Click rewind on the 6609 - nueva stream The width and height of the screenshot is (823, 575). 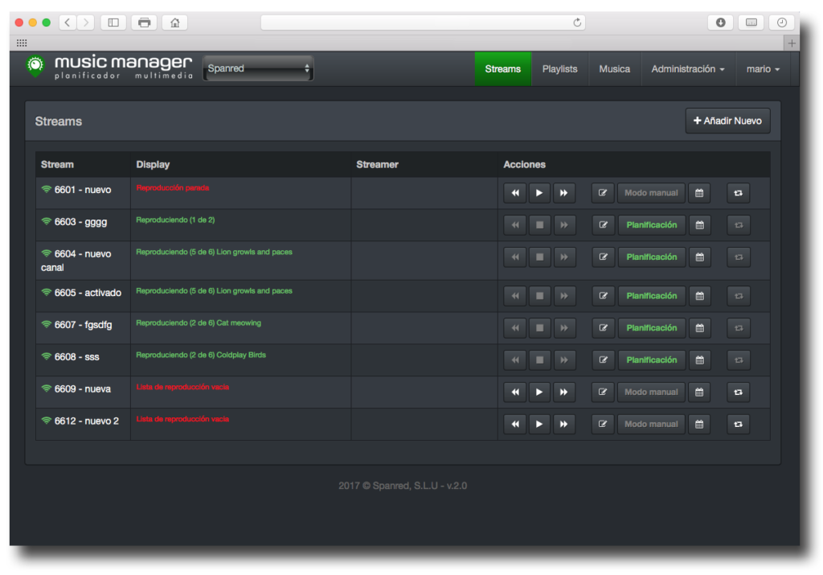[x=515, y=392]
